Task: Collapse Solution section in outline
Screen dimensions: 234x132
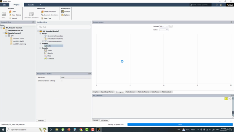Action: pos(40,44)
